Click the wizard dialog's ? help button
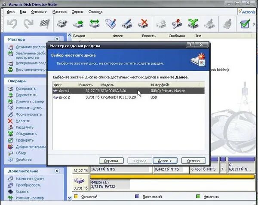 (x=190, y=45)
